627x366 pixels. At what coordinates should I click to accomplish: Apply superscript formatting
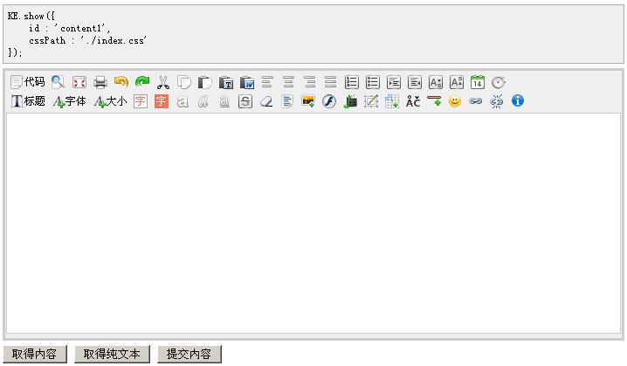(x=456, y=82)
